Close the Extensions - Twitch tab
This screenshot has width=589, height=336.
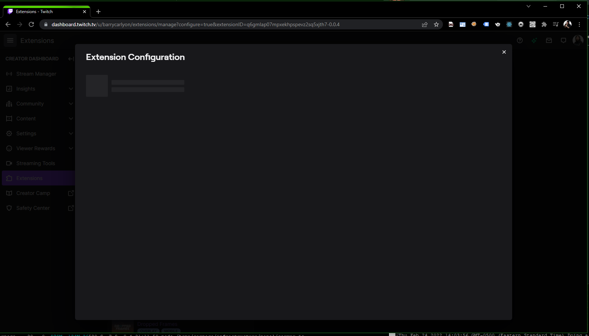click(85, 12)
